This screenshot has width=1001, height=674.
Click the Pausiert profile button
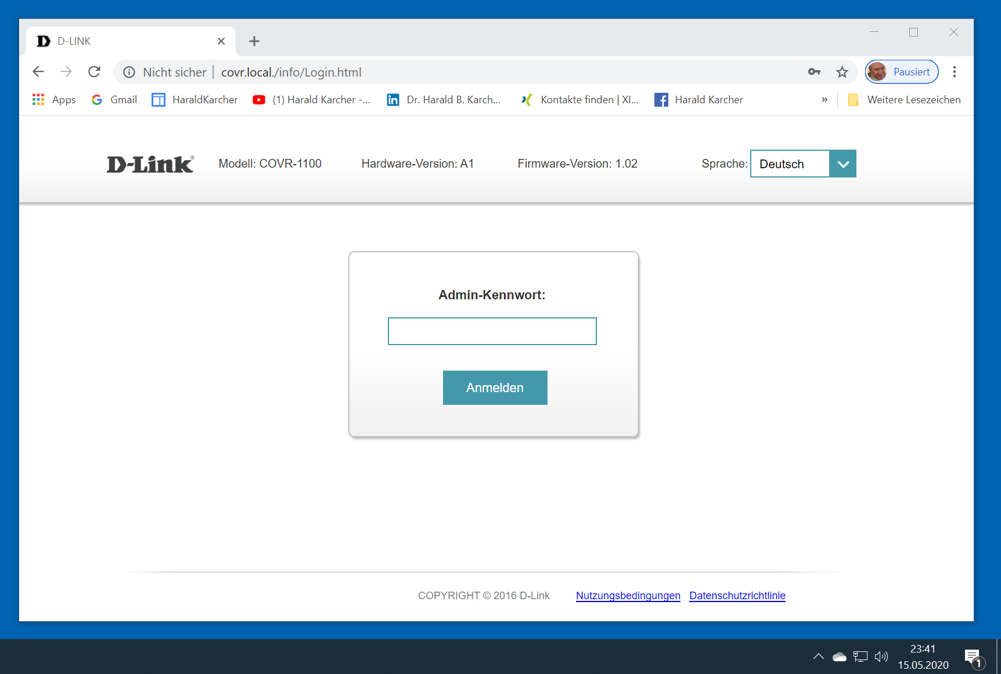tap(902, 72)
